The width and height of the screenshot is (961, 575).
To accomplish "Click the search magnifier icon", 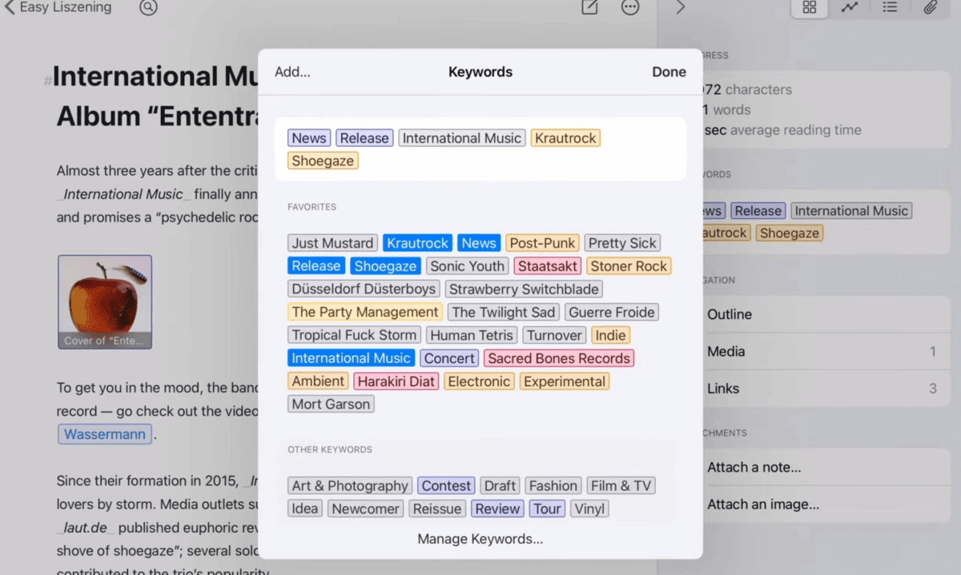I will [148, 8].
